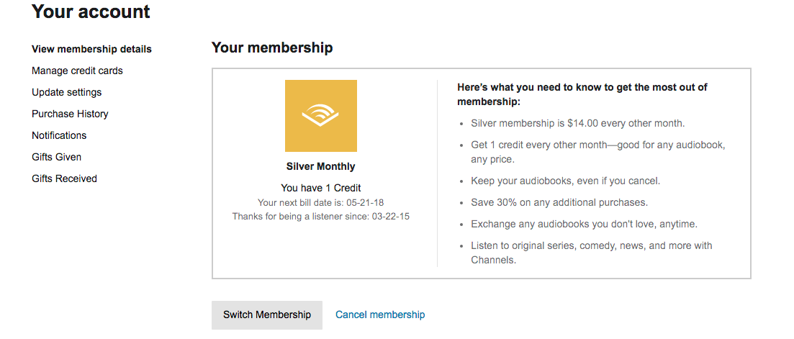Click the 'Exchange any audiobooks' bullet

point(584,224)
